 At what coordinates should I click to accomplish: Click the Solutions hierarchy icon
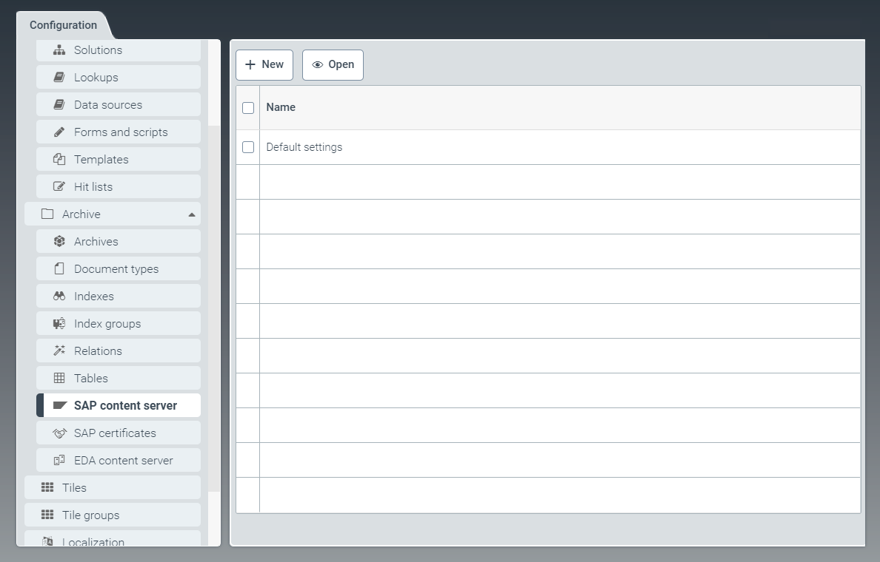pyautogui.click(x=59, y=50)
